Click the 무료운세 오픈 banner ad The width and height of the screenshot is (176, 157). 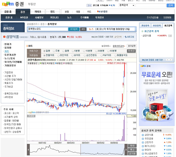point(157,95)
